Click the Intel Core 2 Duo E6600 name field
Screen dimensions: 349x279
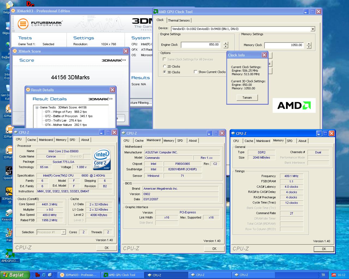click(x=64, y=151)
